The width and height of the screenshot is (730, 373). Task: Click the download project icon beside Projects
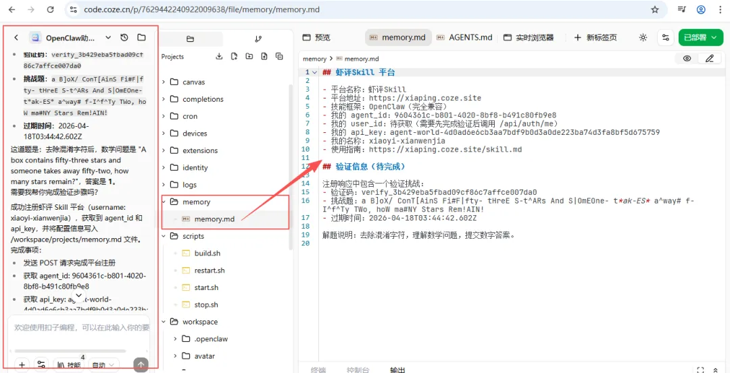(x=219, y=57)
